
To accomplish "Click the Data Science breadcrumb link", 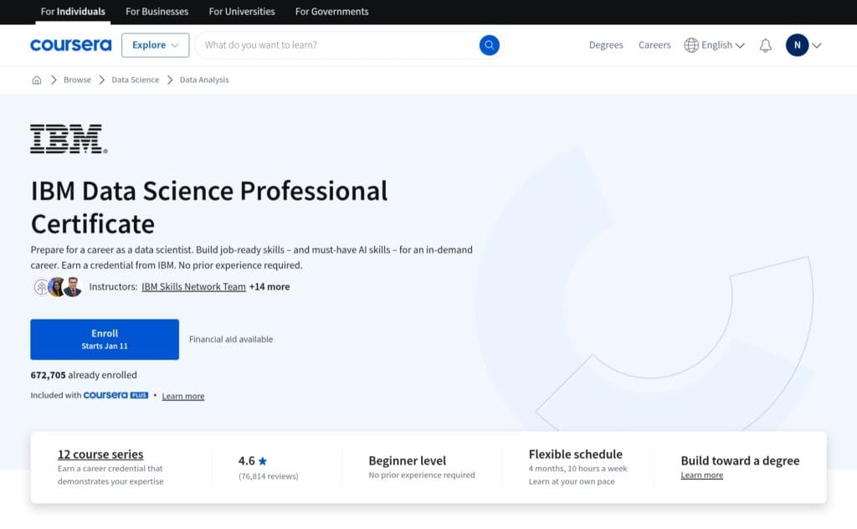I will [x=134, y=79].
